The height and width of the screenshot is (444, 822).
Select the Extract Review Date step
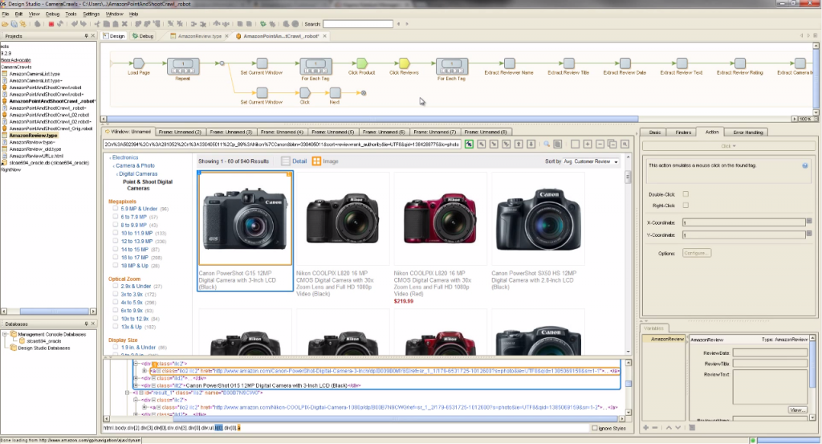pyautogui.click(x=625, y=63)
